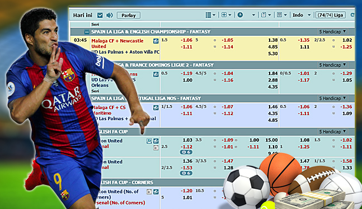
Task: Bet FA Cup handicap odds -1.12
Action: click(x=186, y=147)
